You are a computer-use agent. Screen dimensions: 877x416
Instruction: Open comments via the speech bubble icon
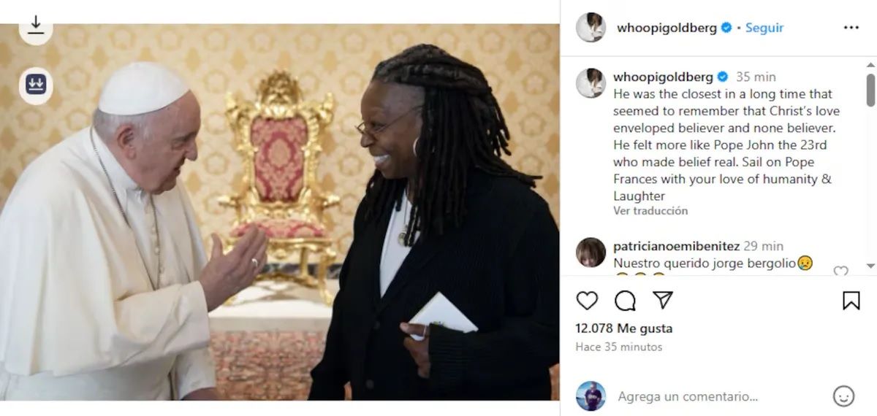(x=625, y=301)
